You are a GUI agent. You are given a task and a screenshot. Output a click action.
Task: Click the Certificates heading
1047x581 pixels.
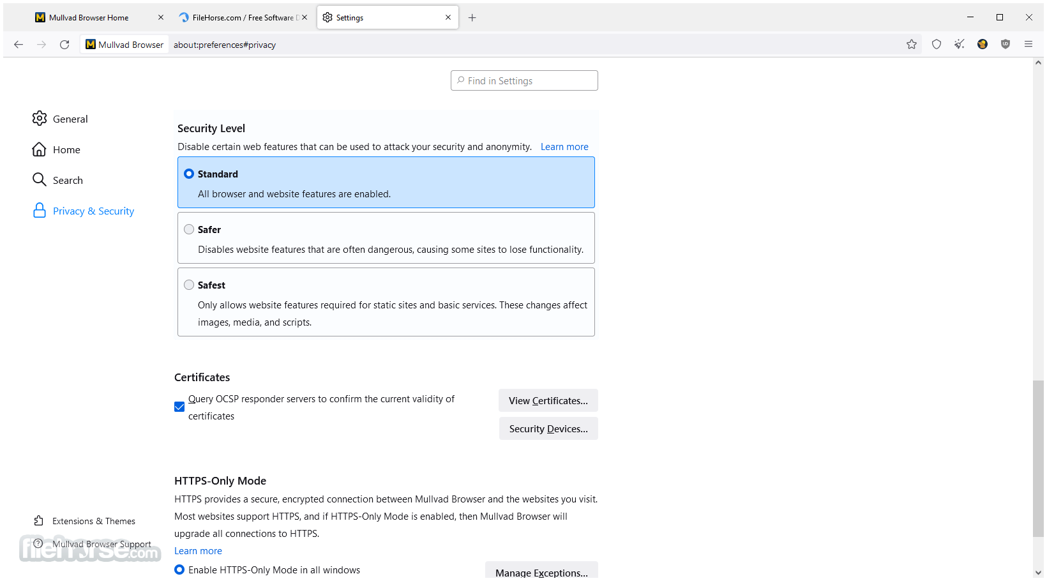202,377
